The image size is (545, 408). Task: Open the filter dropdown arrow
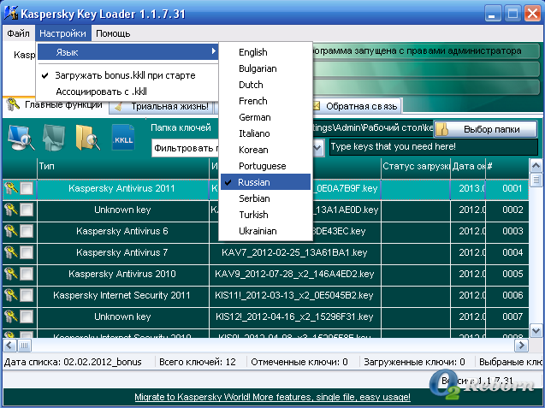click(317, 148)
